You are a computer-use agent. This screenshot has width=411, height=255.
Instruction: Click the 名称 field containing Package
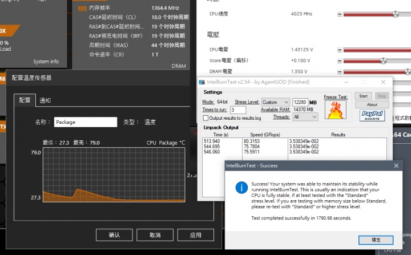click(x=86, y=122)
